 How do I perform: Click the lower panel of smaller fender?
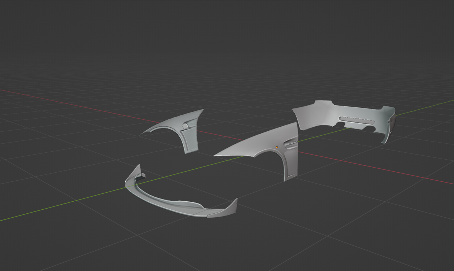pyautogui.click(x=190, y=141)
